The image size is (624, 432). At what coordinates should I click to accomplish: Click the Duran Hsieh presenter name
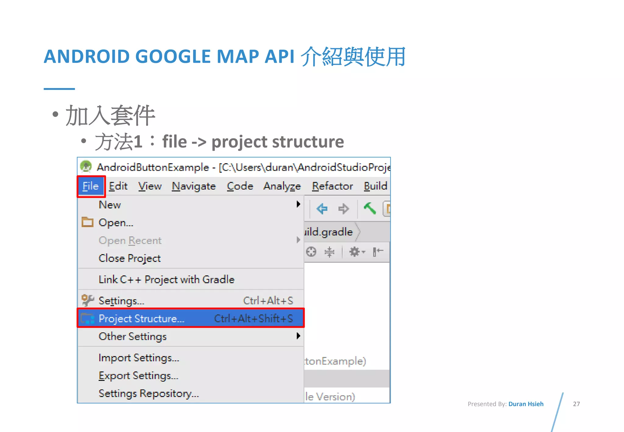pos(526,404)
